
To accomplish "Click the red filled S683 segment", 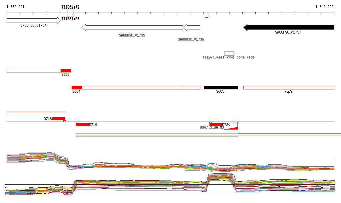I will pyautogui.click(x=66, y=70).
